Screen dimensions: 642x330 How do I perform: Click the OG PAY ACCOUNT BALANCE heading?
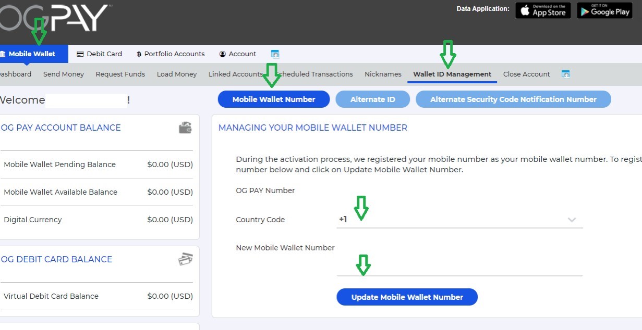pos(60,128)
